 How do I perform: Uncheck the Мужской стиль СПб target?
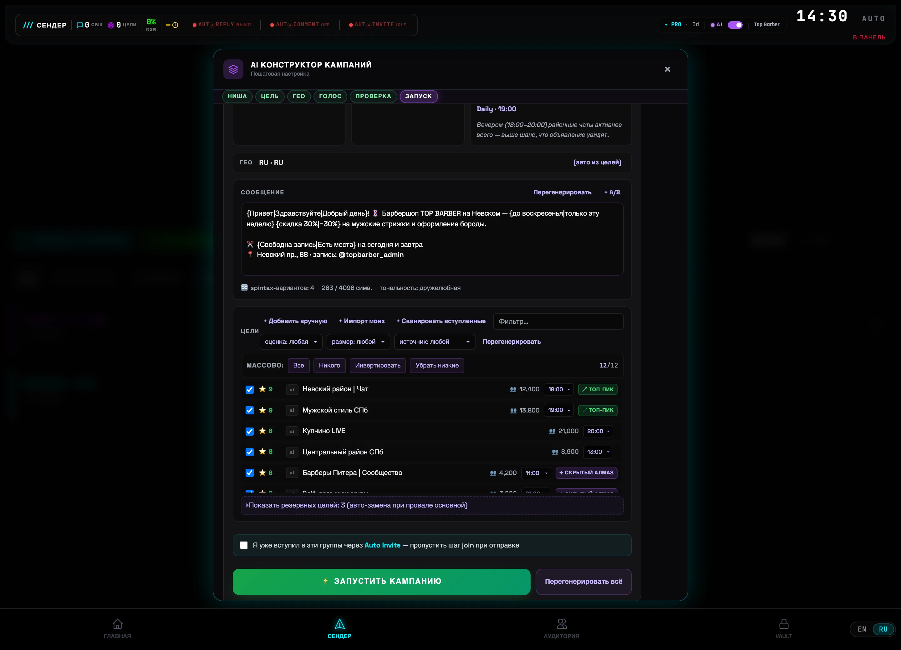[249, 410]
